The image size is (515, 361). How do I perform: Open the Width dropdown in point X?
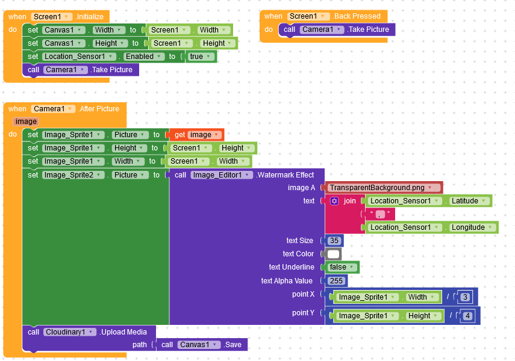(x=422, y=297)
